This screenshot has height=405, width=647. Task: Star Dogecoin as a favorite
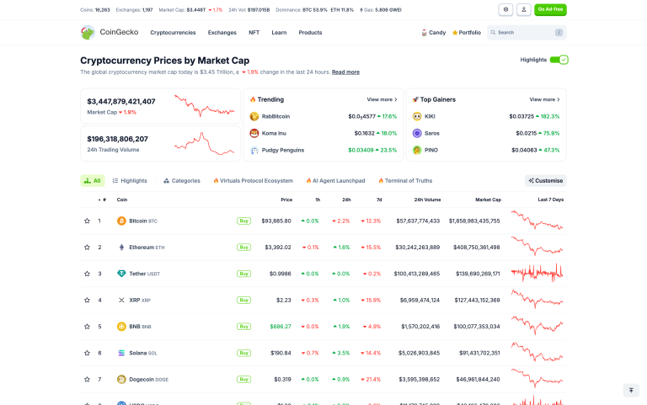(87, 380)
